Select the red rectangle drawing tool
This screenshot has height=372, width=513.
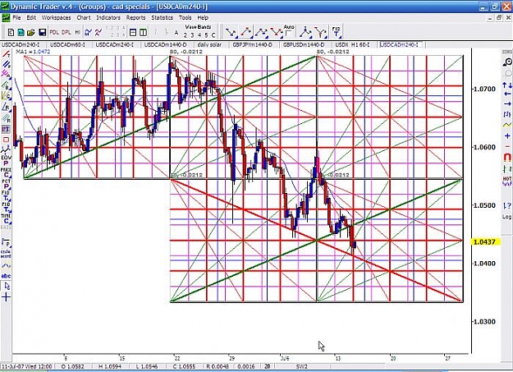(x=6, y=140)
